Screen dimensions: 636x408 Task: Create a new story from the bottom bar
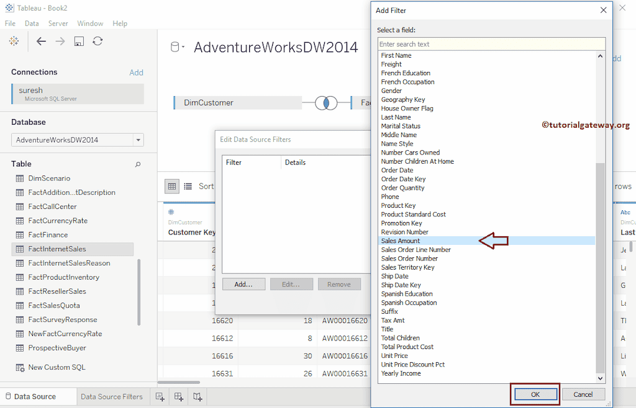pyautogui.click(x=197, y=396)
